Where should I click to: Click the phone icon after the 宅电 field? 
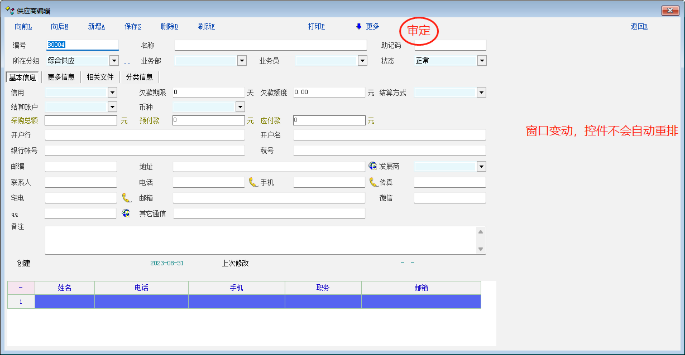tap(127, 198)
